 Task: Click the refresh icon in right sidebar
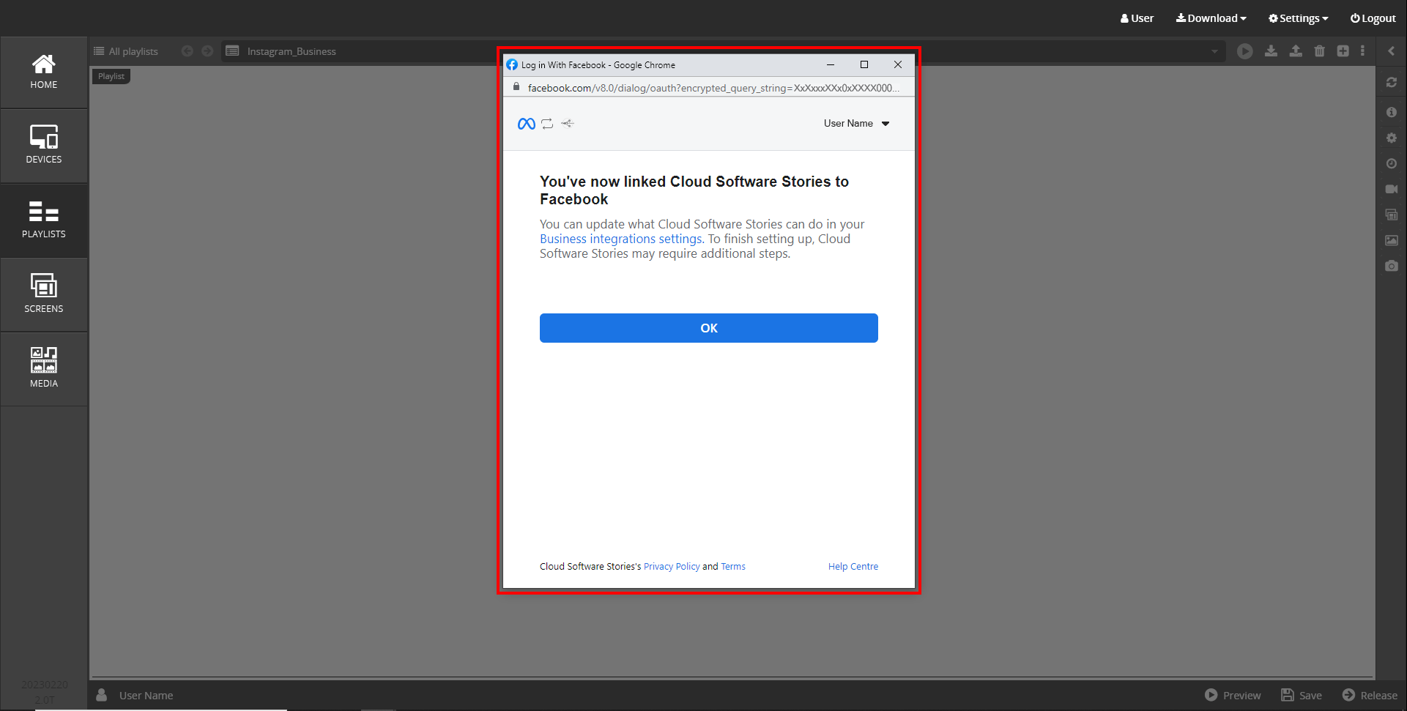pos(1392,83)
